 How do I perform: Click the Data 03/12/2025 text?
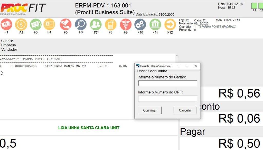click(x=230, y=4)
